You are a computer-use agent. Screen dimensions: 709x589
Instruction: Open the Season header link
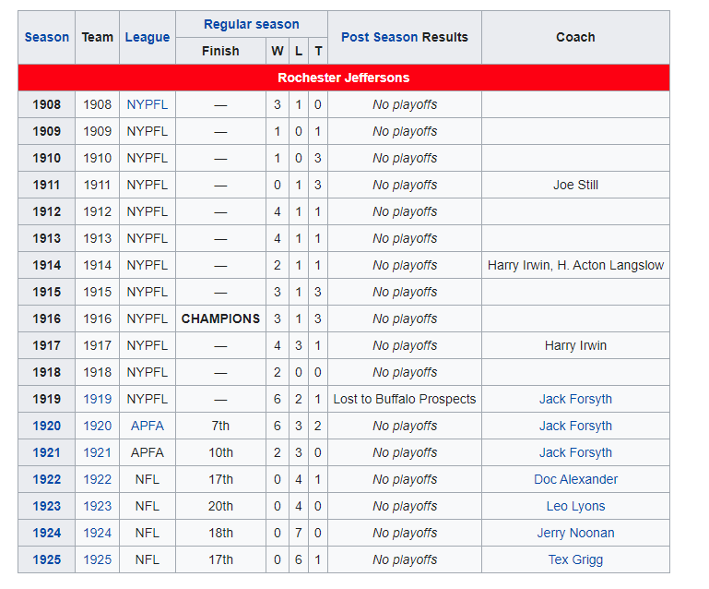pyautogui.click(x=47, y=37)
